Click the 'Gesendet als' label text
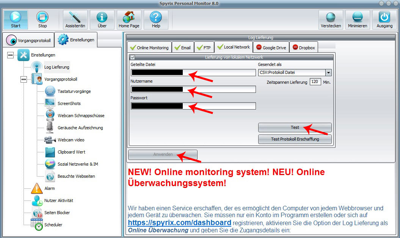The height and width of the screenshot is (238, 400). (x=270, y=64)
